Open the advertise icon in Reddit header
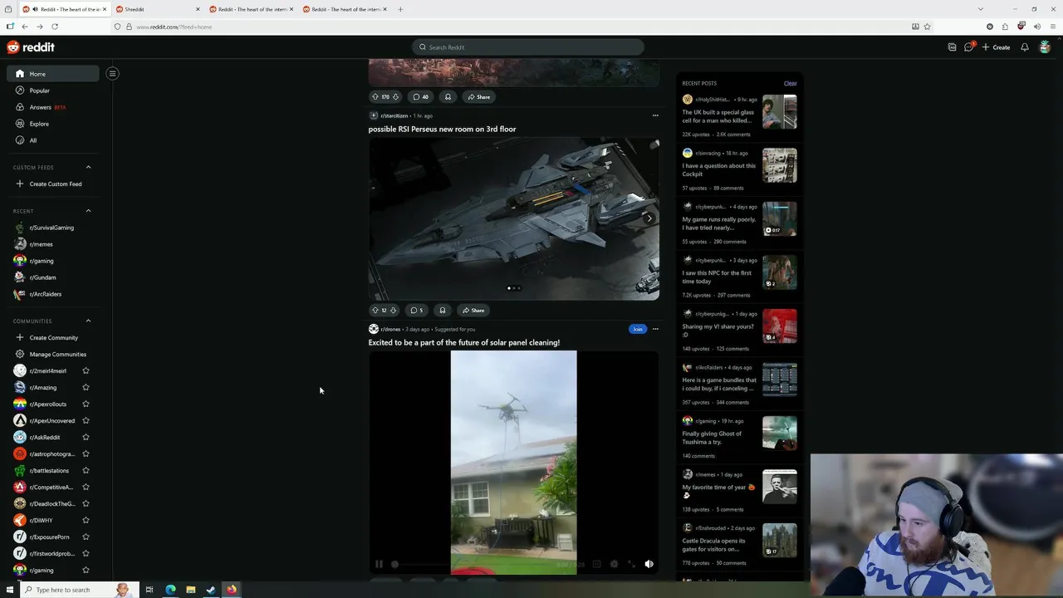This screenshot has width=1063, height=598. coord(952,47)
